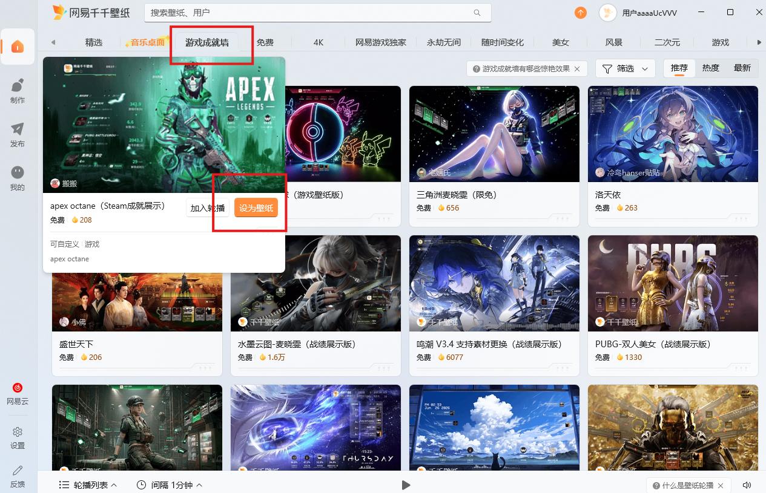This screenshot has height=493, width=766.
Task: Open the neon Pikachu pokeball wallpaper thumbnail
Action: 343,134
